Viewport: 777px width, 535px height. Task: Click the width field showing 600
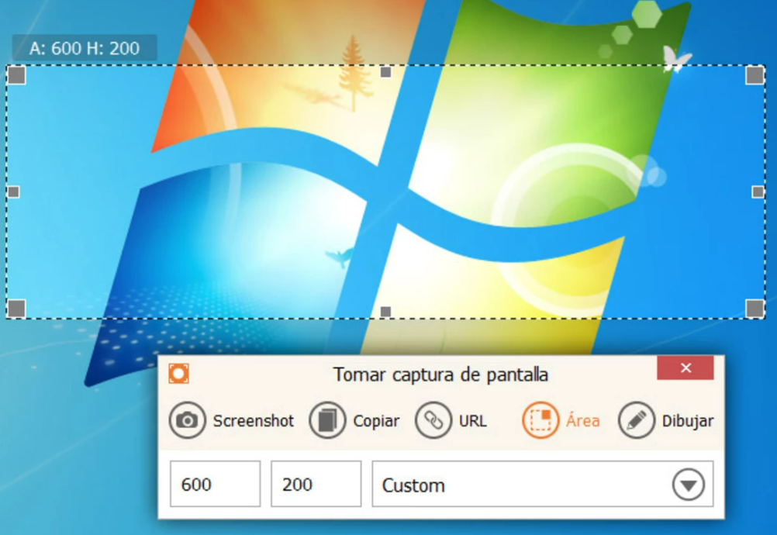[x=215, y=484]
